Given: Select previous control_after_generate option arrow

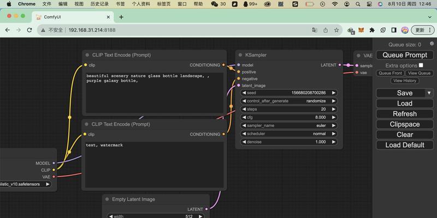Looking at the screenshot, I should [244, 101].
